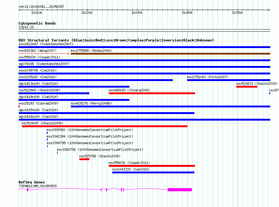Click the Cytogenetic Bands track title
This screenshot has width=279, height=207.
[37, 23]
